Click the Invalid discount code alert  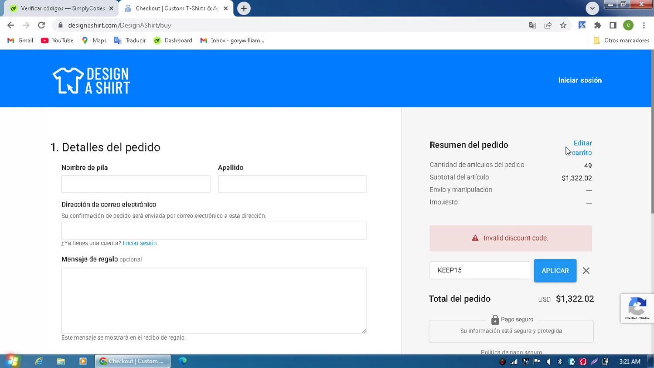pos(511,238)
